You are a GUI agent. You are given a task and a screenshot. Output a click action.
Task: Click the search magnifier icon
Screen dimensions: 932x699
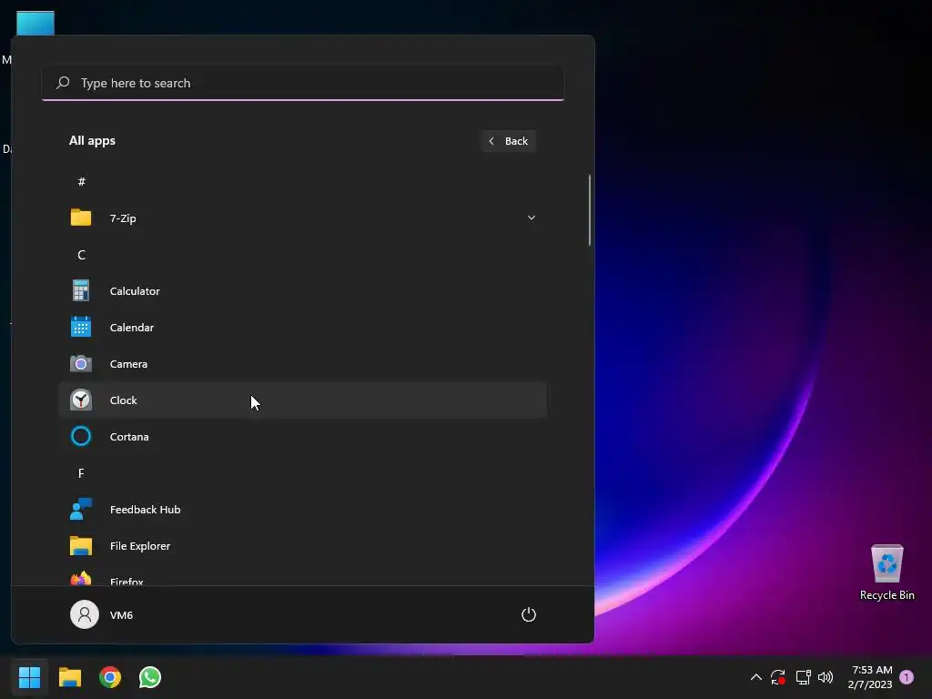coord(63,83)
